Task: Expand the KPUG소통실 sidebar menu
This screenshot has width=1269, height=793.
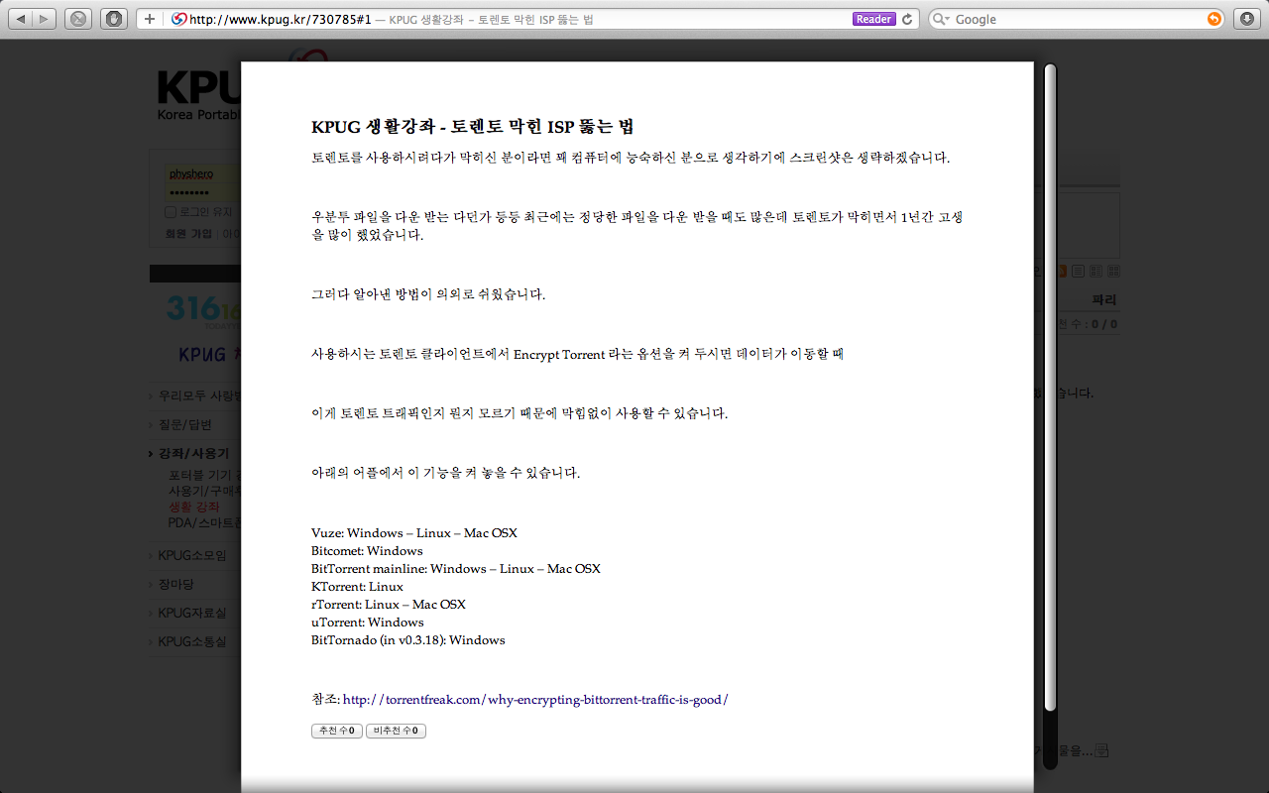Action: 192,641
